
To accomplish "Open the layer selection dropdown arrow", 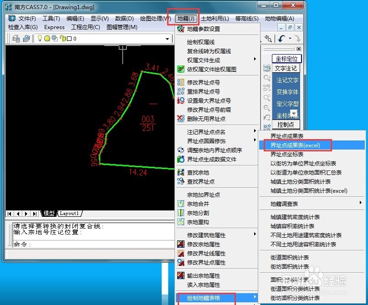I will pyautogui.click(x=167, y=39).
